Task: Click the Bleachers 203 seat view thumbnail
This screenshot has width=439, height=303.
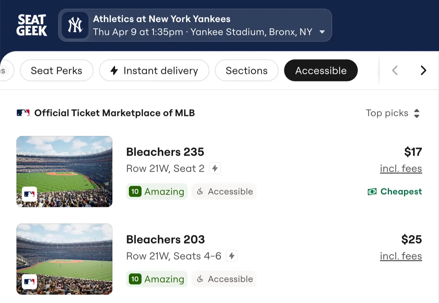Action: point(64,259)
